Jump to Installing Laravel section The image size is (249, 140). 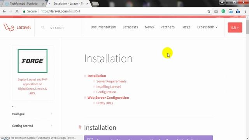coord(109,87)
